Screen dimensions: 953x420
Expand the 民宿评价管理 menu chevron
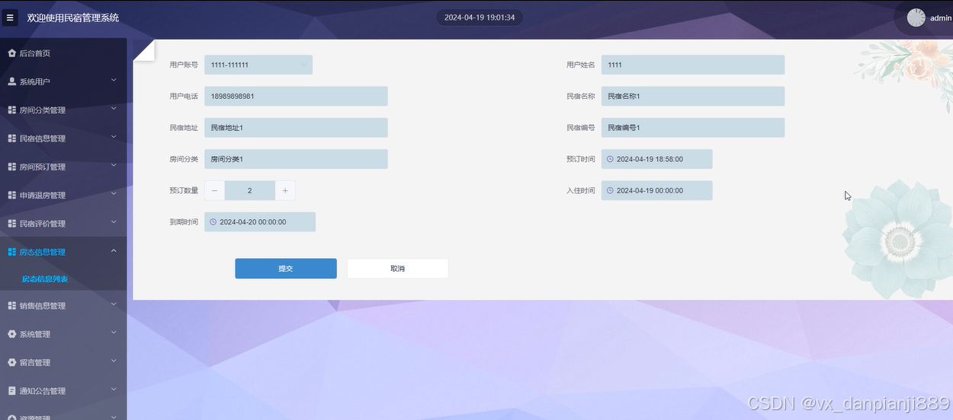pos(114,222)
